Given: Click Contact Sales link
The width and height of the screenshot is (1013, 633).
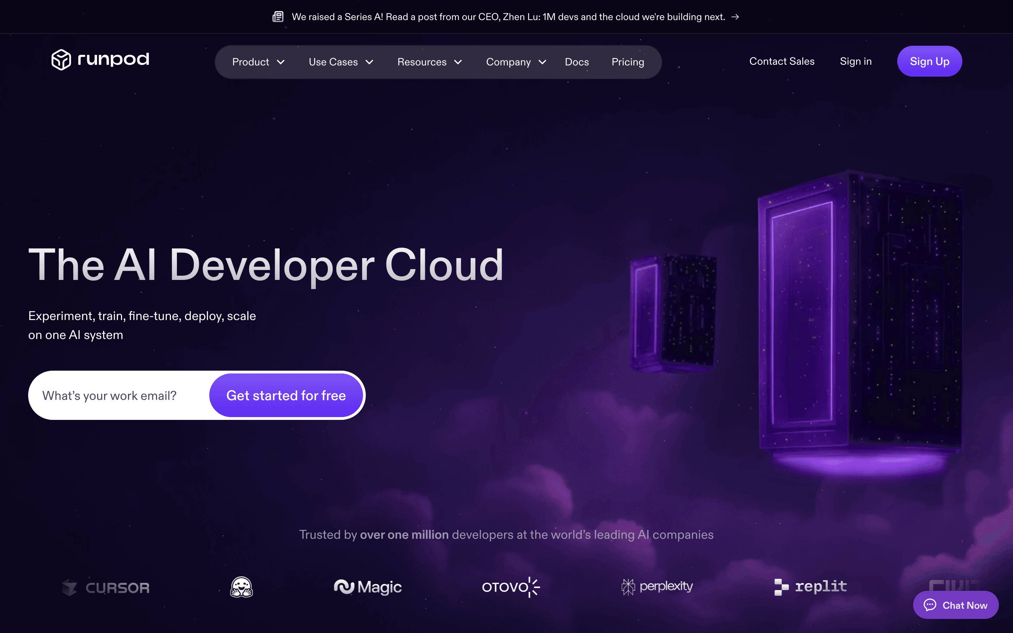Looking at the screenshot, I should (782, 61).
